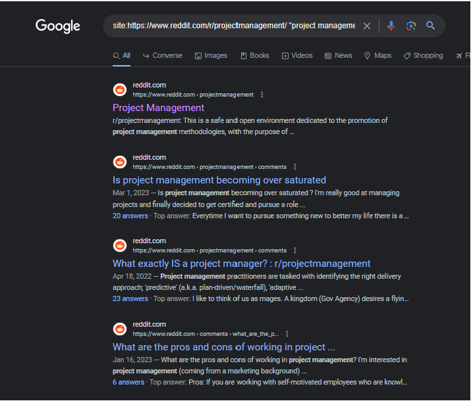Click 'Mar 1, 2023' date text

coord(130,193)
